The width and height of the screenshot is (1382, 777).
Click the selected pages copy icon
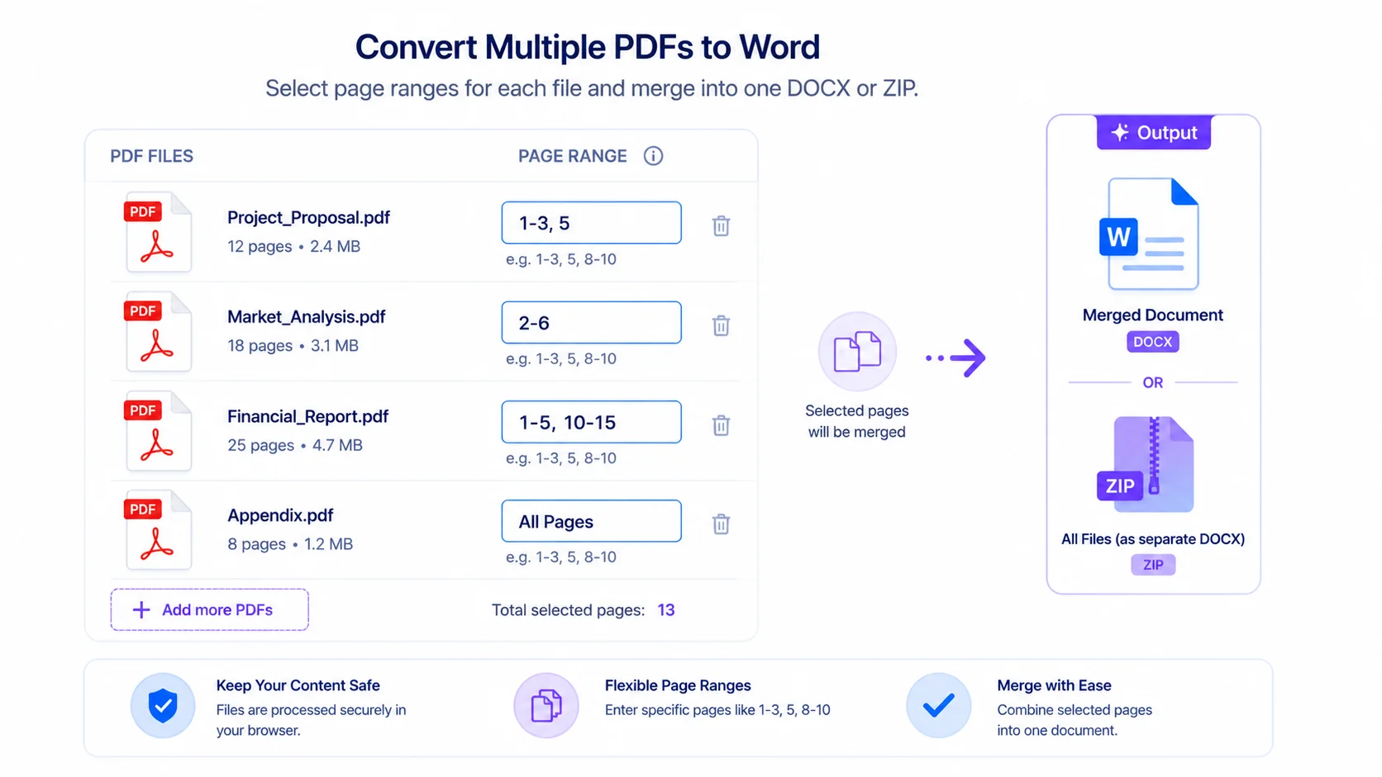click(x=857, y=352)
